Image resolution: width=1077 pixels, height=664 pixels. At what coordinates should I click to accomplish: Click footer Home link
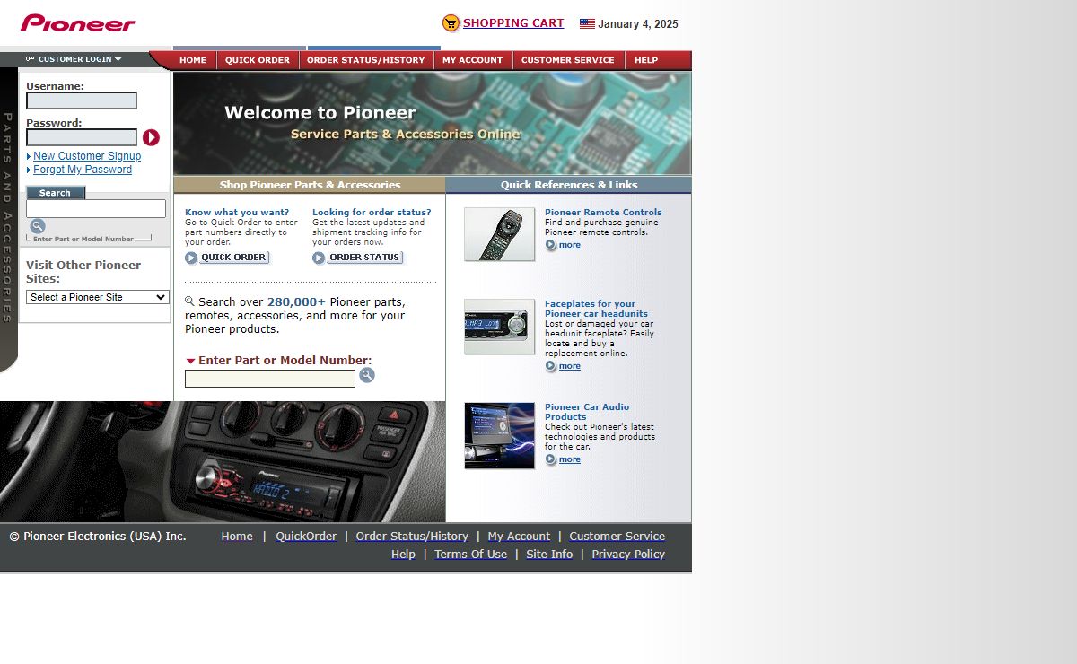click(237, 537)
